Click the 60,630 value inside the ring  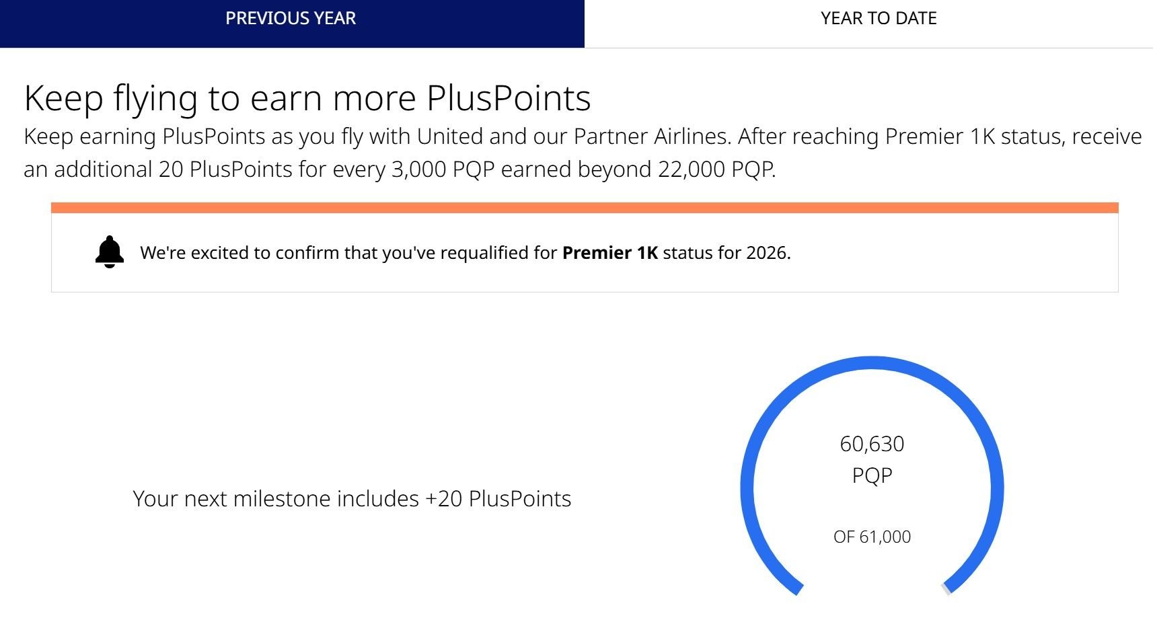(x=872, y=444)
